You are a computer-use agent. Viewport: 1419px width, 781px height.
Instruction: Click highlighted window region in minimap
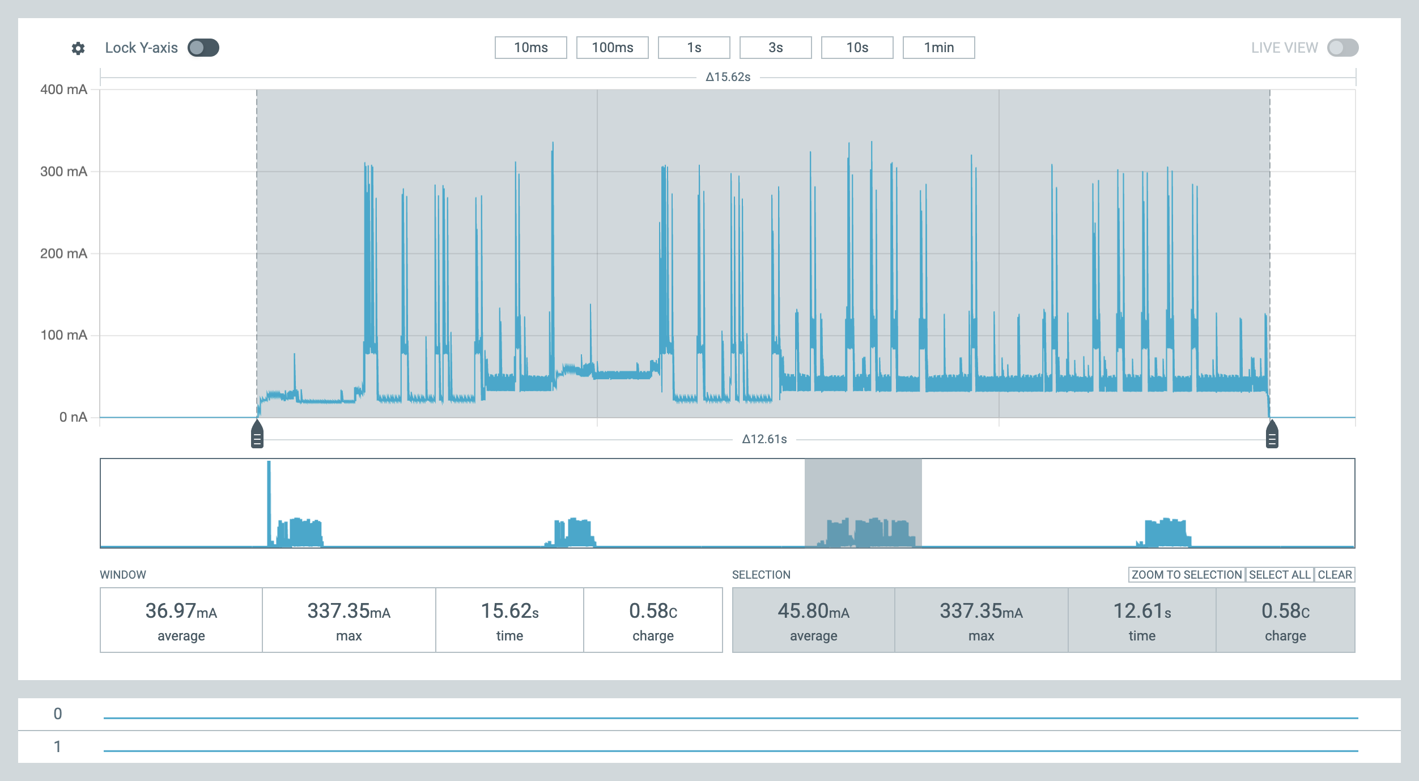click(x=863, y=503)
